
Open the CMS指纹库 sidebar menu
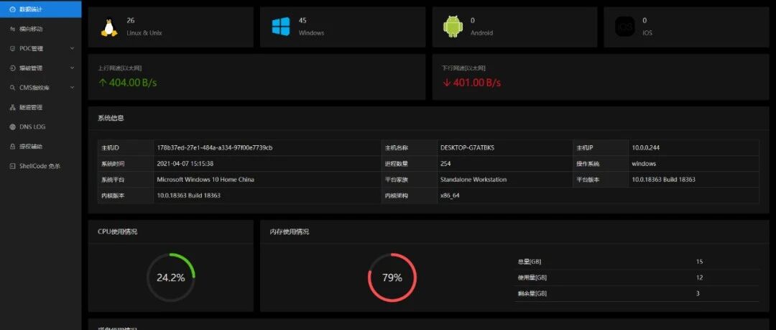[x=40, y=88]
